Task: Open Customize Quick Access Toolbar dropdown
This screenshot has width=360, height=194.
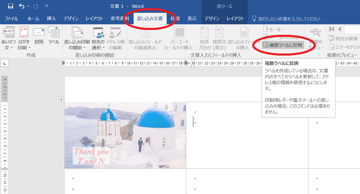Action: [x=47, y=6]
